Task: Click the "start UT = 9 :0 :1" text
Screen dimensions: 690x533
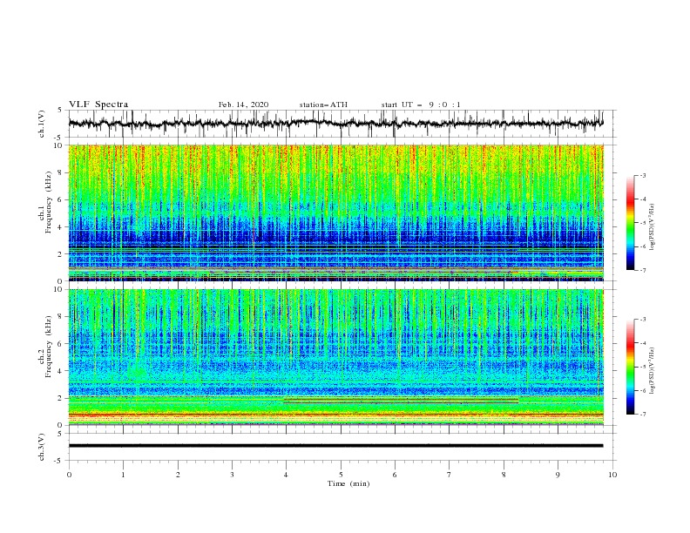Action: [421, 105]
